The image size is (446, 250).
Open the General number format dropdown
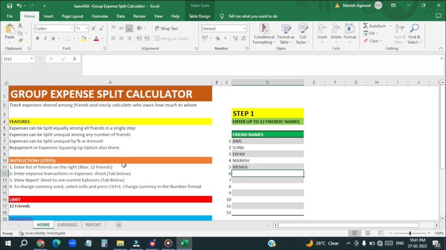pyautogui.click(x=244, y=29)
